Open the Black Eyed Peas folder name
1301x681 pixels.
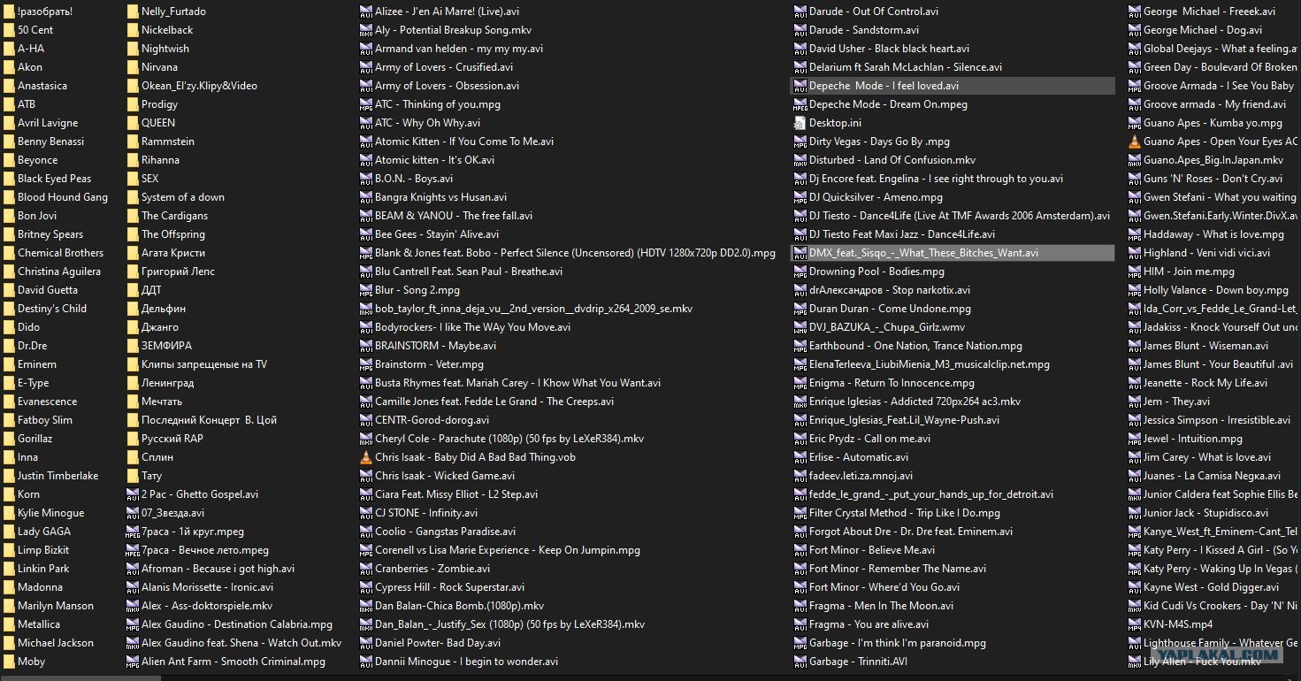coord(54,179)
